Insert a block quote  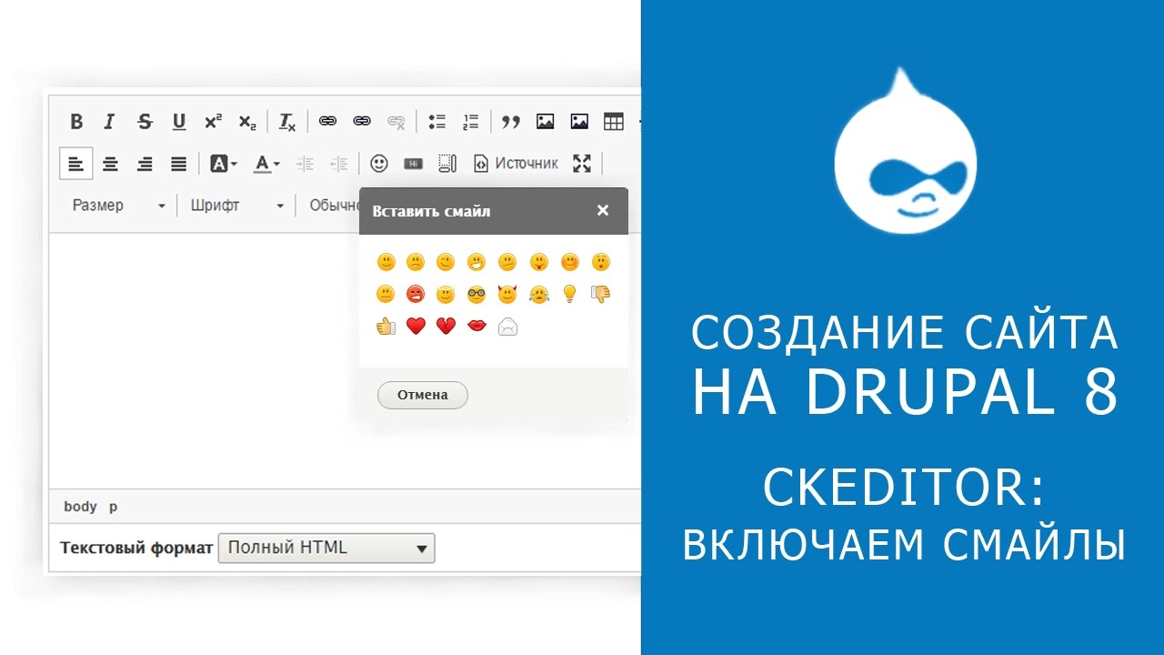click(x=511, y=122)
